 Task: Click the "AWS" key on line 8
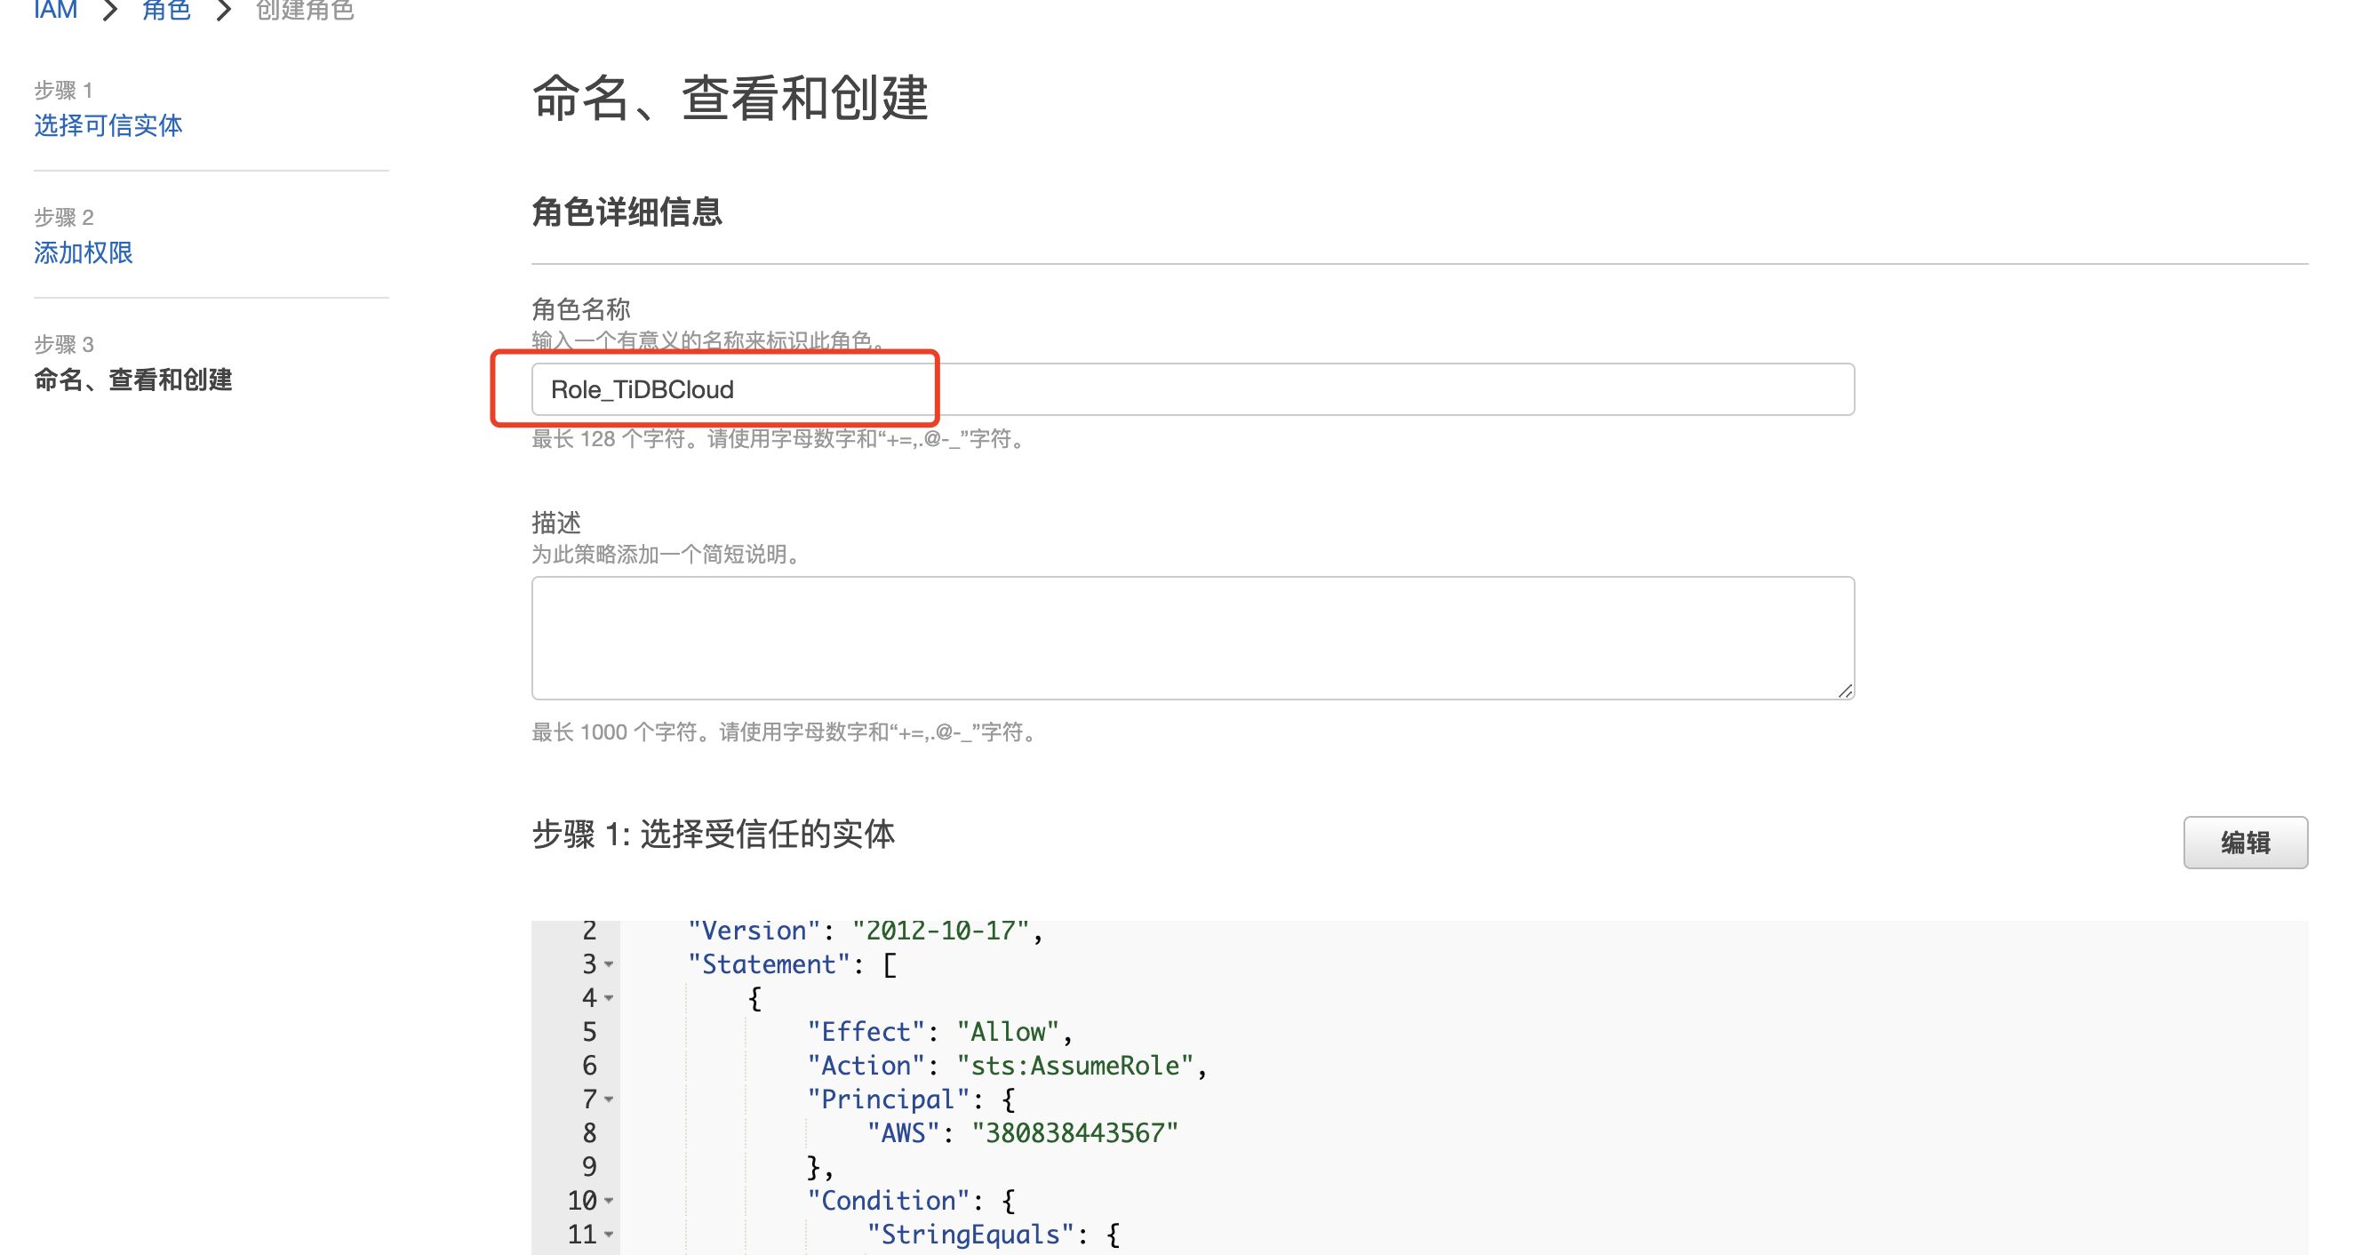(x=903, y=1132)
